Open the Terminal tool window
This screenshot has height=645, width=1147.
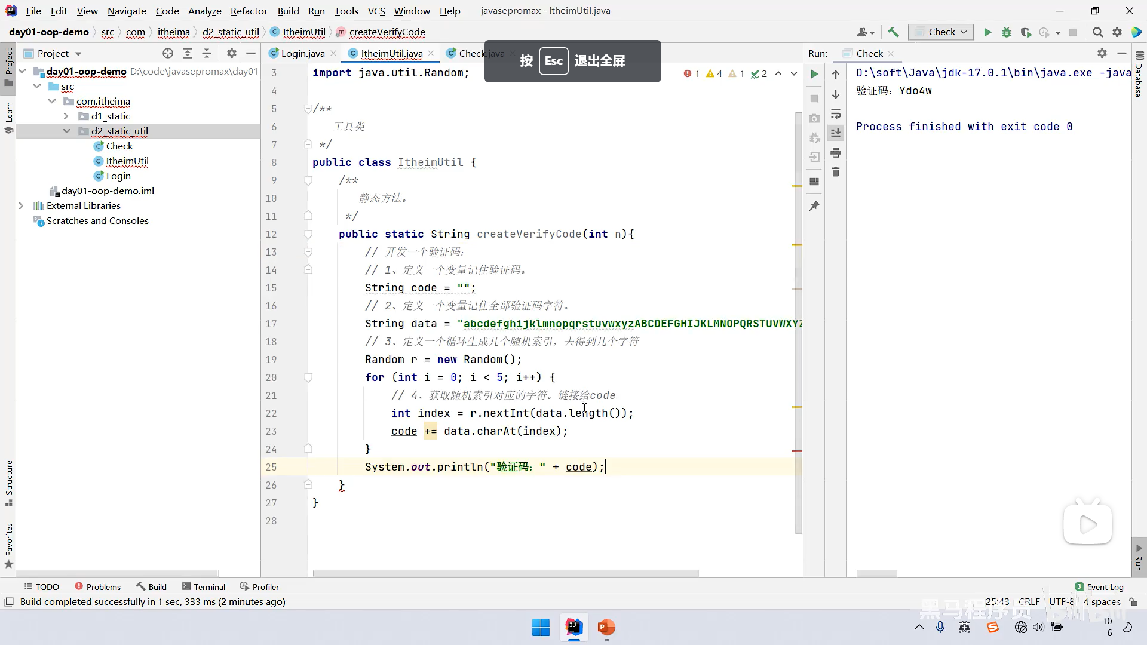[204, 587]
